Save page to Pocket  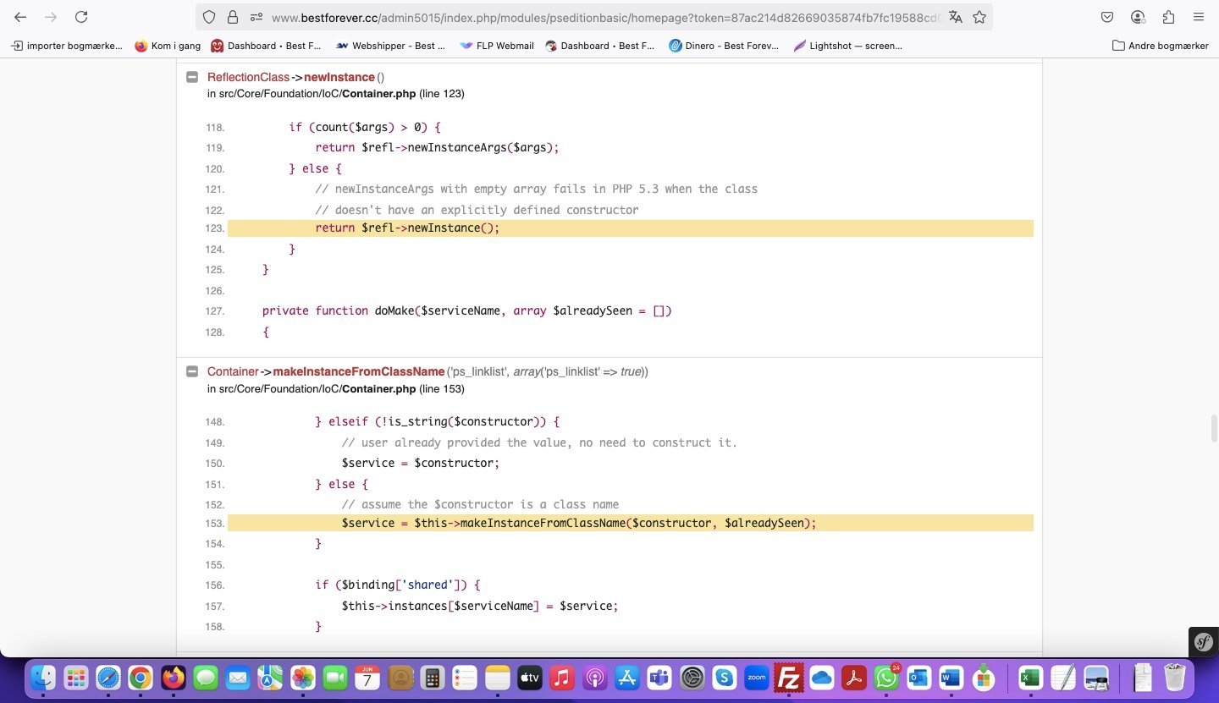click(1106, 17)
